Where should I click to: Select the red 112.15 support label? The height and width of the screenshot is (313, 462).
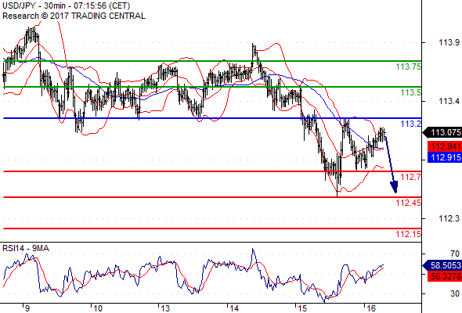coord(409,234)
